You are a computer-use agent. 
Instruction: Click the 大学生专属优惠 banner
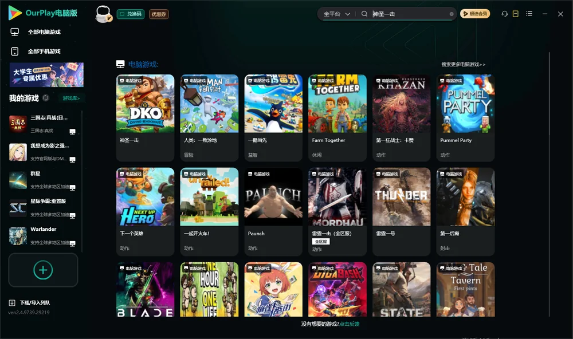(x=46, y=74)
